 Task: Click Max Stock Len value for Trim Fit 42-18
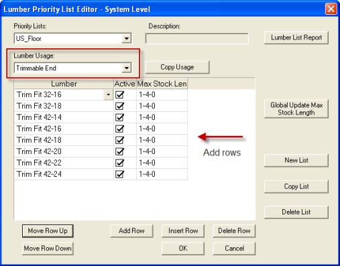click(162, 140)
